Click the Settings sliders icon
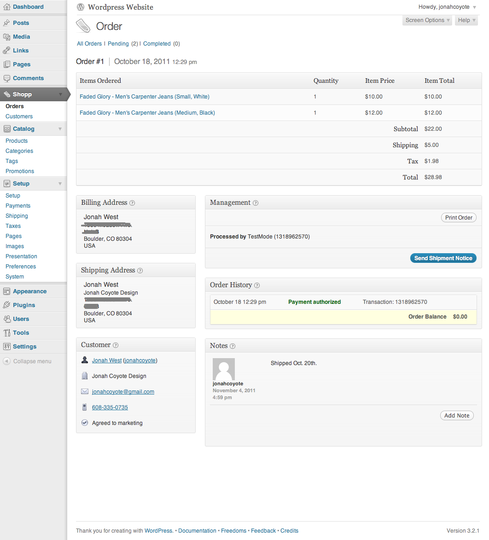489x540 pixels. pos(6,347)
